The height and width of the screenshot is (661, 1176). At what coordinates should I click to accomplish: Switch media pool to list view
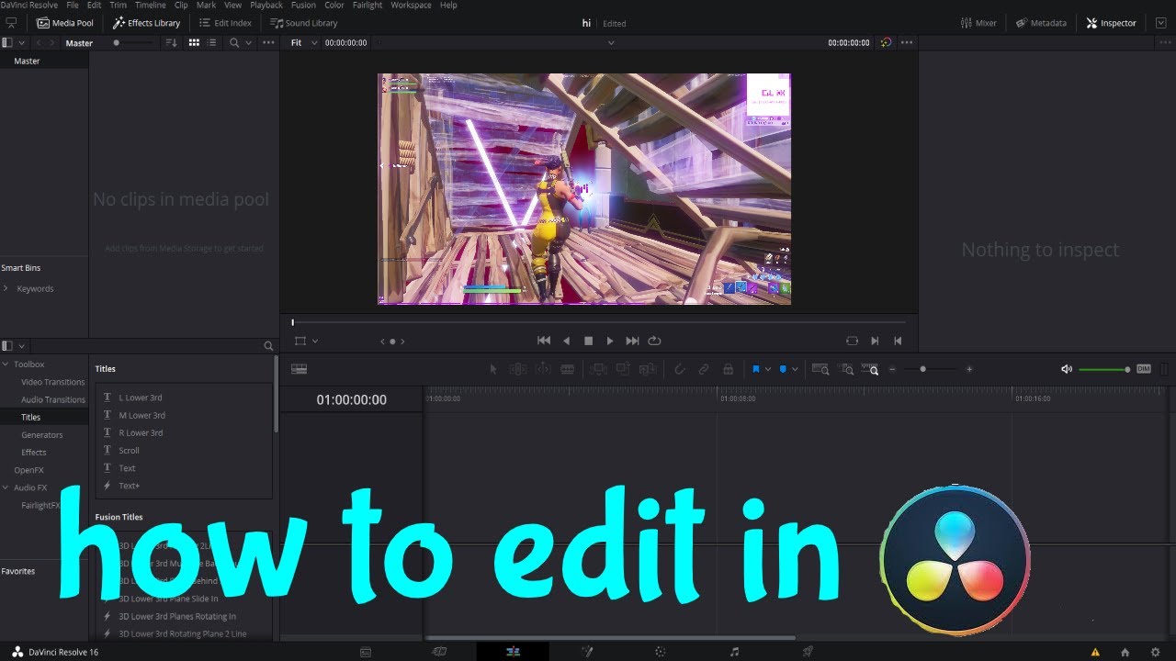(213, 42)
